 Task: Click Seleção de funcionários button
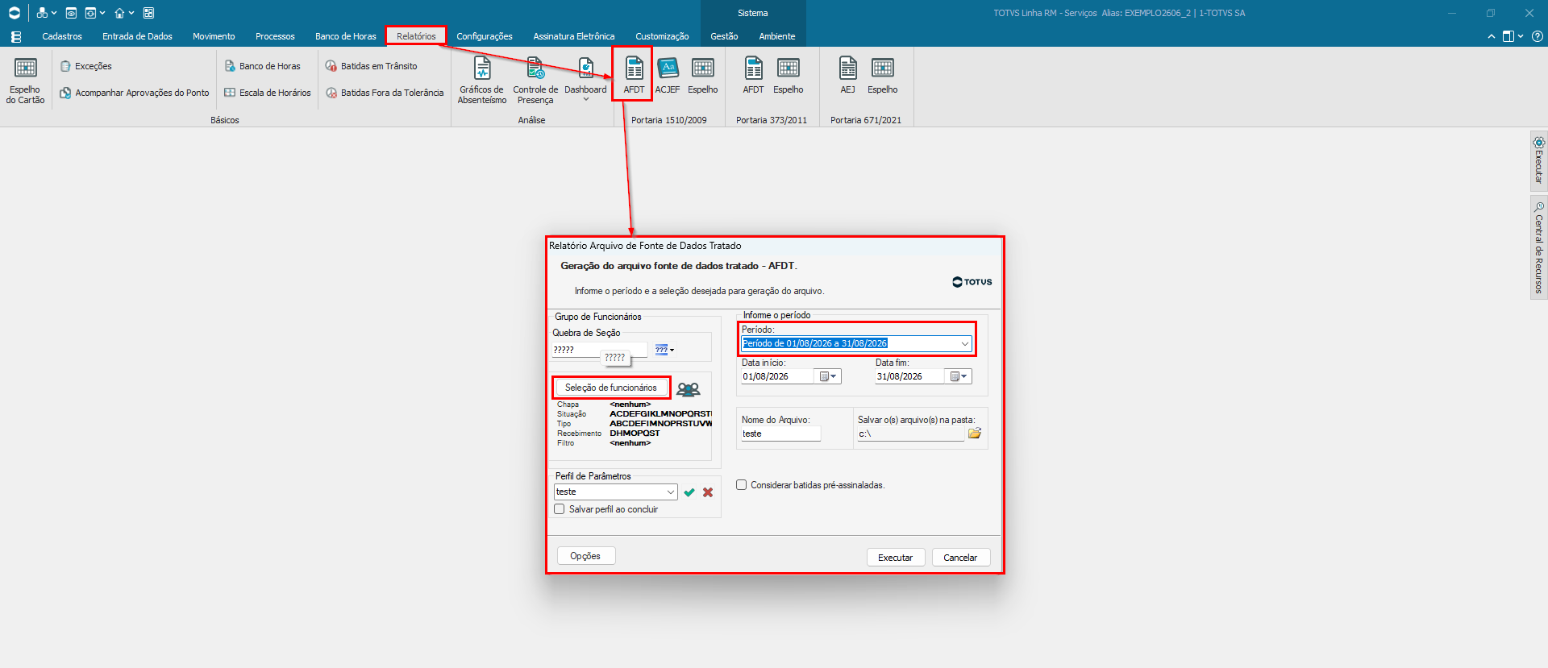(x=611, y=388)
